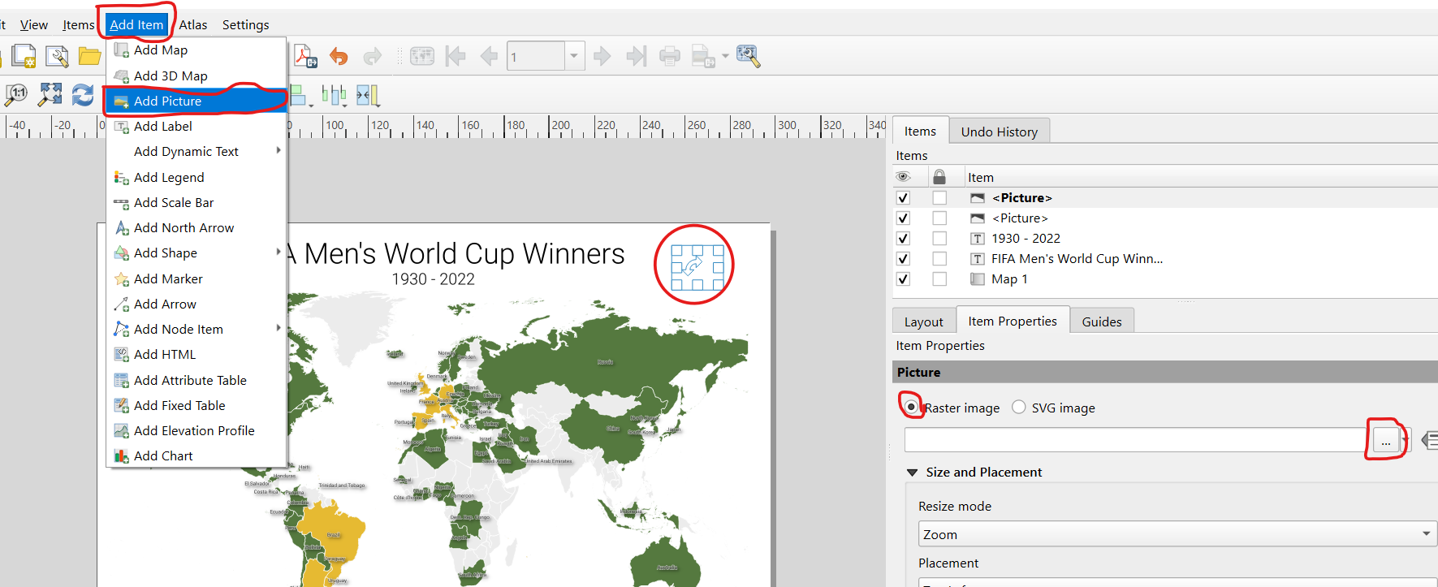Click the Zoom full icon
This screenshot has width=1438, height=587.
50,95
